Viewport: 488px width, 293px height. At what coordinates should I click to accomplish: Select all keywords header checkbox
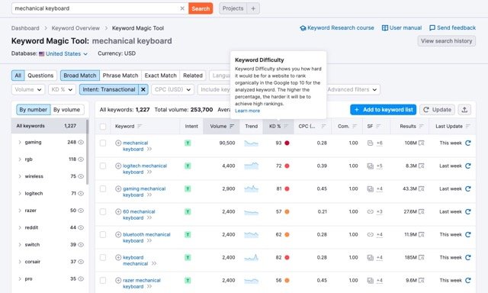(103, 127)
